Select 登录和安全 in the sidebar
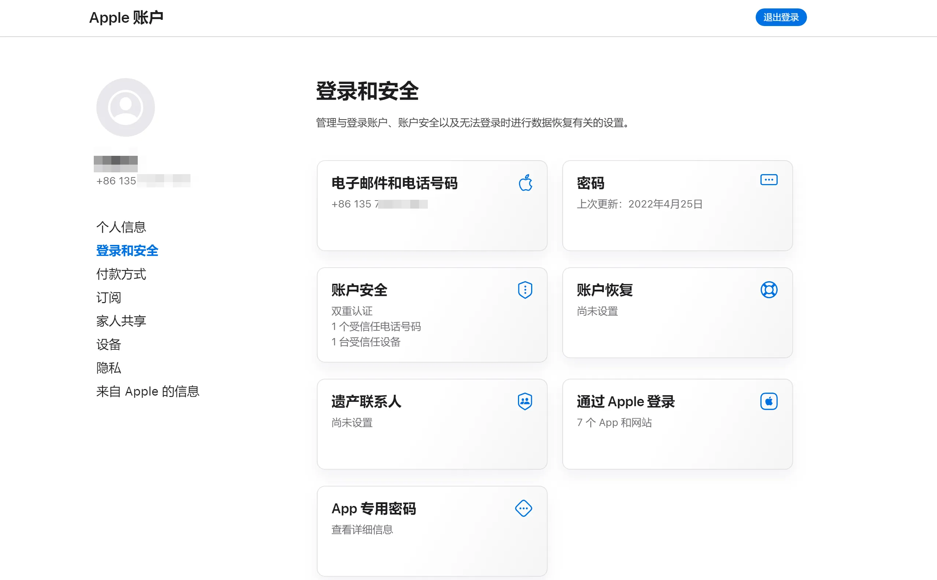This screenshot has width=937, height=580. 127,251
